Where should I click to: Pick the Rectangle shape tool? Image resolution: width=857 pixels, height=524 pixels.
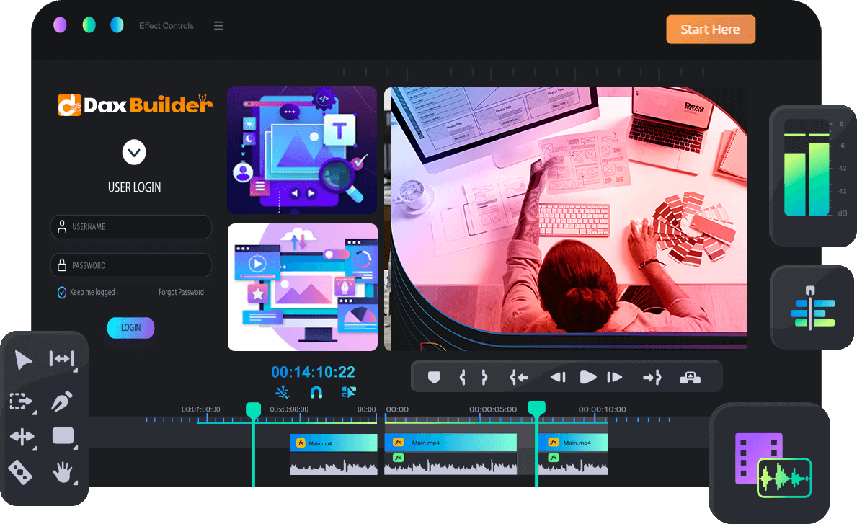[x=63, y=436]
